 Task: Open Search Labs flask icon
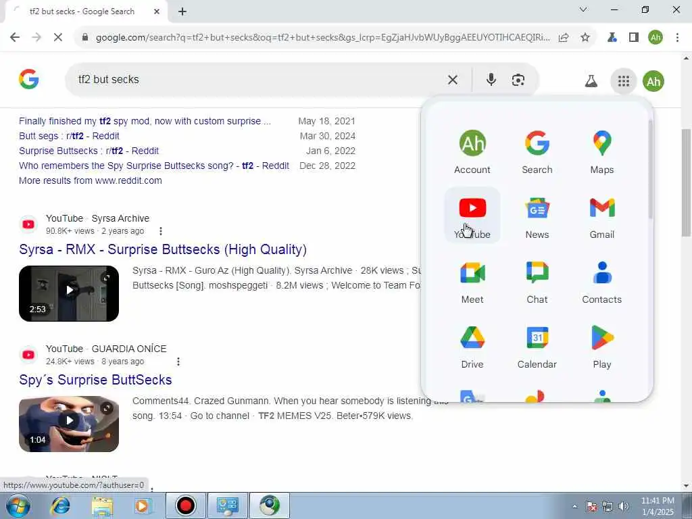591,81
